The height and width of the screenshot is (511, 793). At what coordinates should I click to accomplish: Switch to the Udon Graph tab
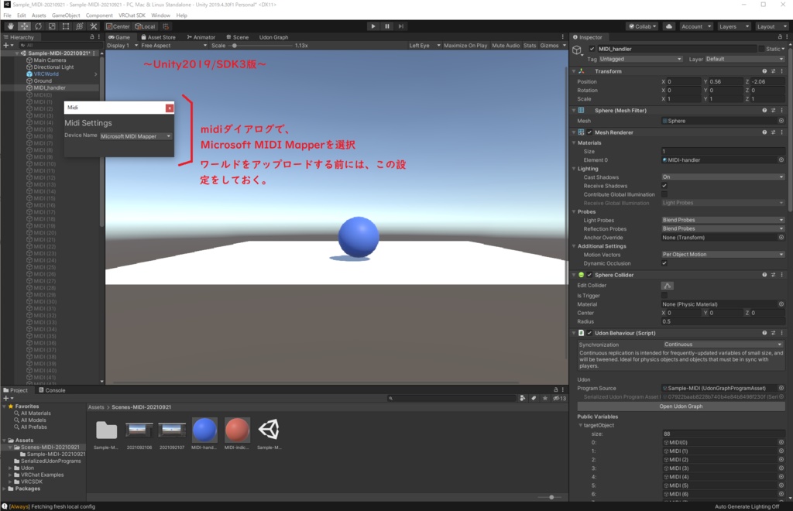273,37
